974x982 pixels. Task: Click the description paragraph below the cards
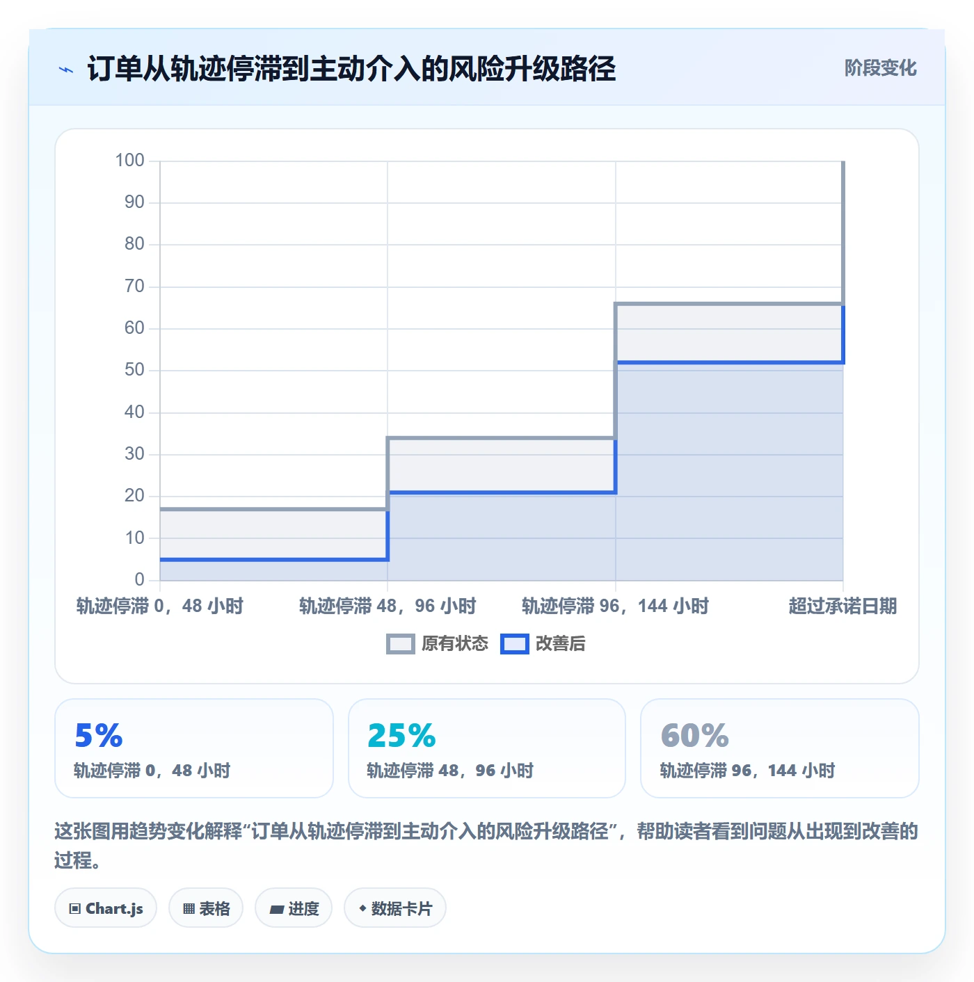(x=486, y=846)
